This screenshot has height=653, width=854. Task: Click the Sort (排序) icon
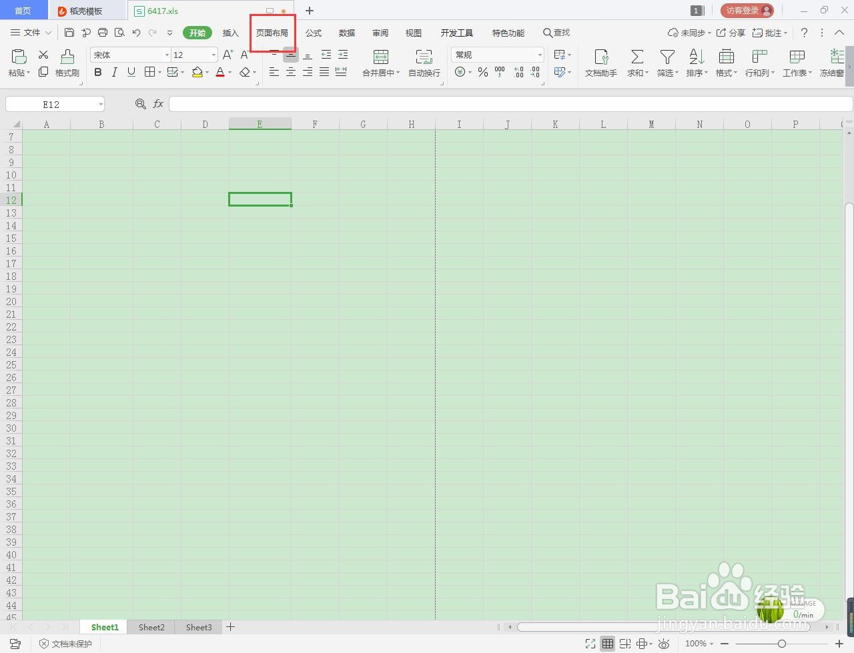click(x=697, y=57)
